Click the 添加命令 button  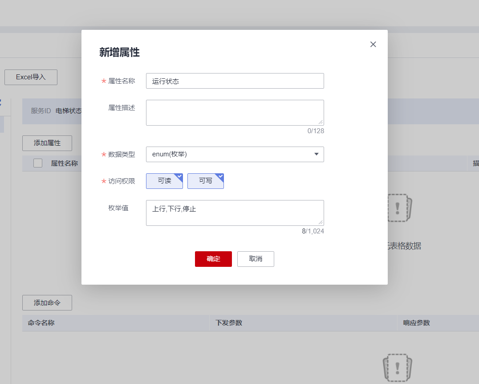(x=47, y=302)
